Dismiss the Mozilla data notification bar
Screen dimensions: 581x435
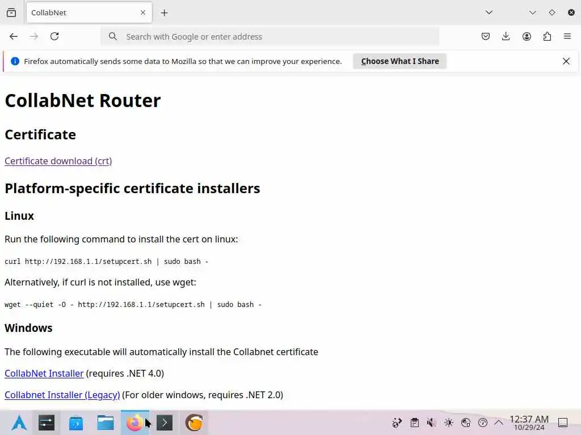(x=566, y=61)
